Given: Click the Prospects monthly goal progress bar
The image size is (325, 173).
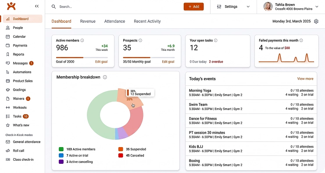Looking at the screenshot, I should click(x=149, y=57).
